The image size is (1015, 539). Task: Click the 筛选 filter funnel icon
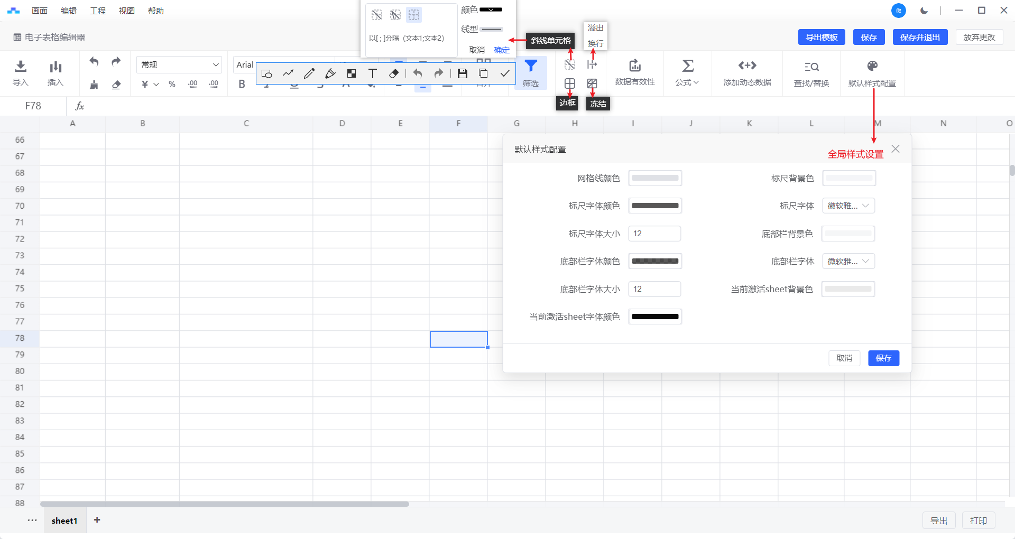coord(530,66)
